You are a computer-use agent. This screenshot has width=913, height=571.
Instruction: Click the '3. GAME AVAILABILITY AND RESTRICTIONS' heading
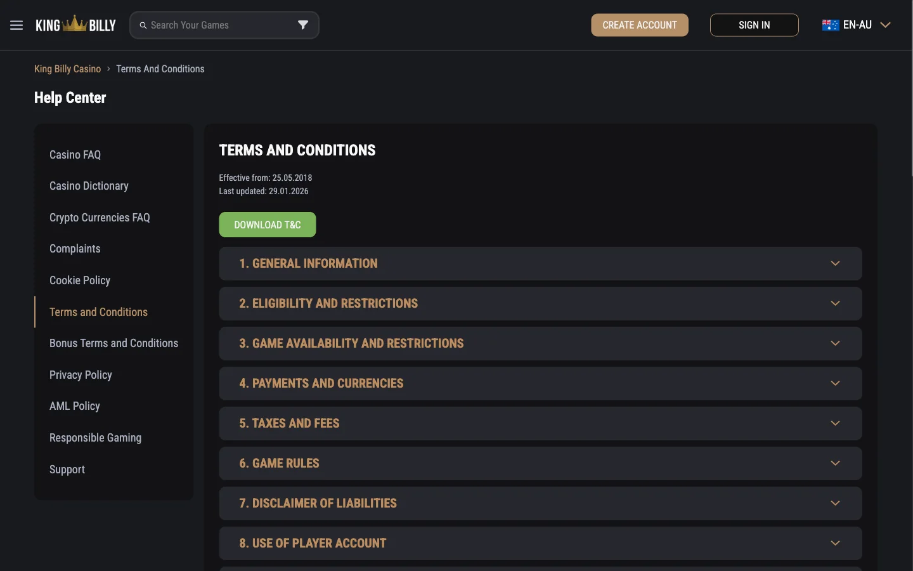point(351,343)
